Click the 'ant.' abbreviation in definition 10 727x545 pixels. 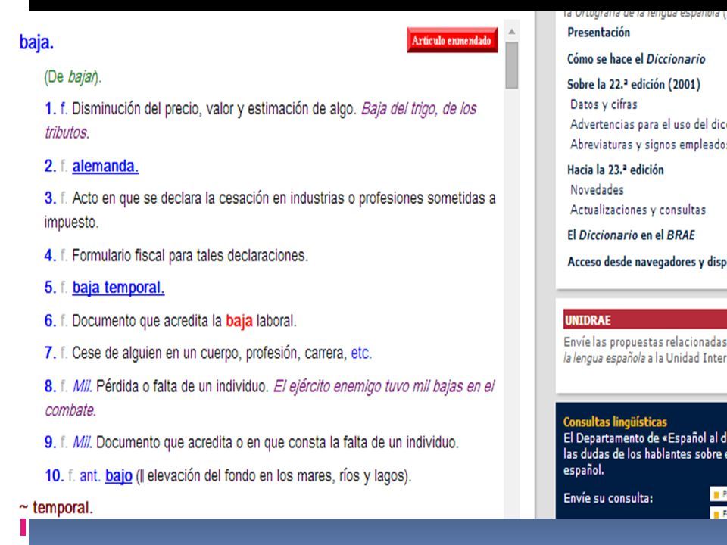click(90, 475)
